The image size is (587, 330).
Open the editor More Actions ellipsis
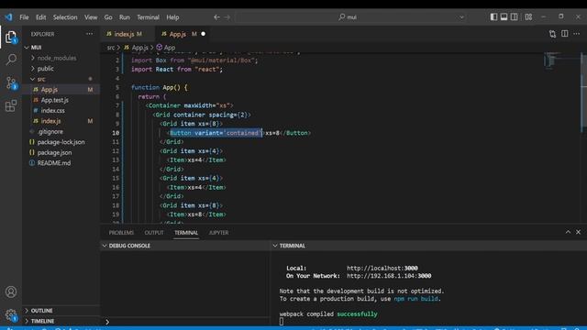(x=577, y=34)
